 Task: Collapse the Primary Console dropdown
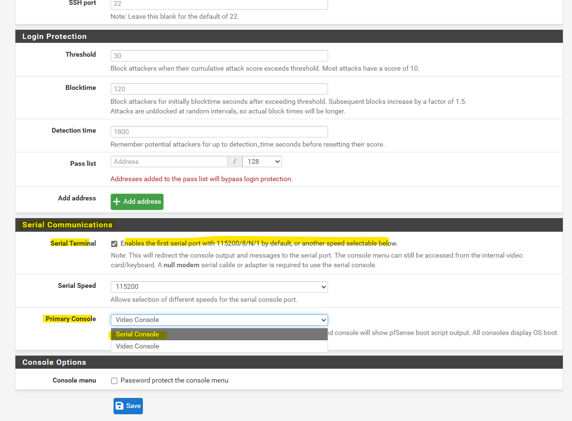(x=219, y=320)
